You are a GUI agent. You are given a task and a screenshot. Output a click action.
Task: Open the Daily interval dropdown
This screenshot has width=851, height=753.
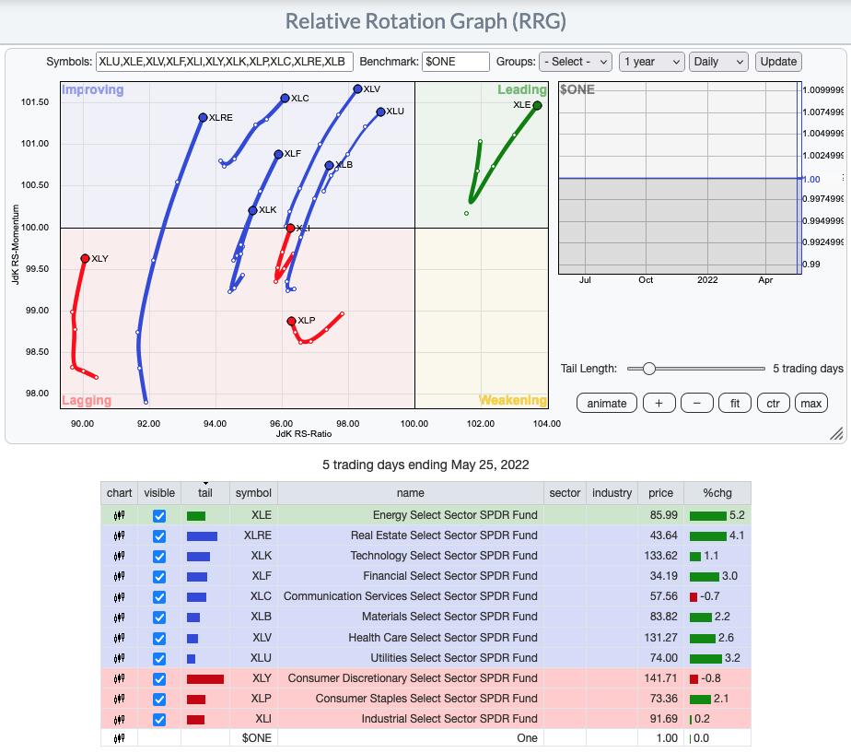coord(718,62)
